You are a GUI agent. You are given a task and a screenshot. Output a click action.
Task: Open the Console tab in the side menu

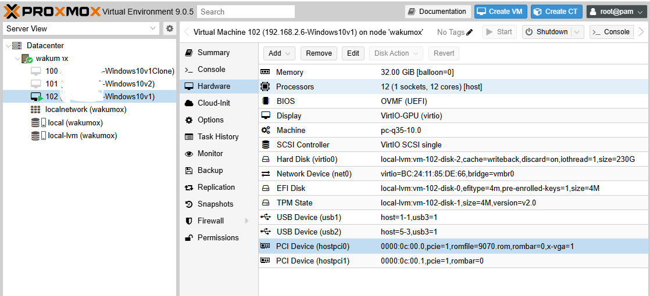(219, 69)
